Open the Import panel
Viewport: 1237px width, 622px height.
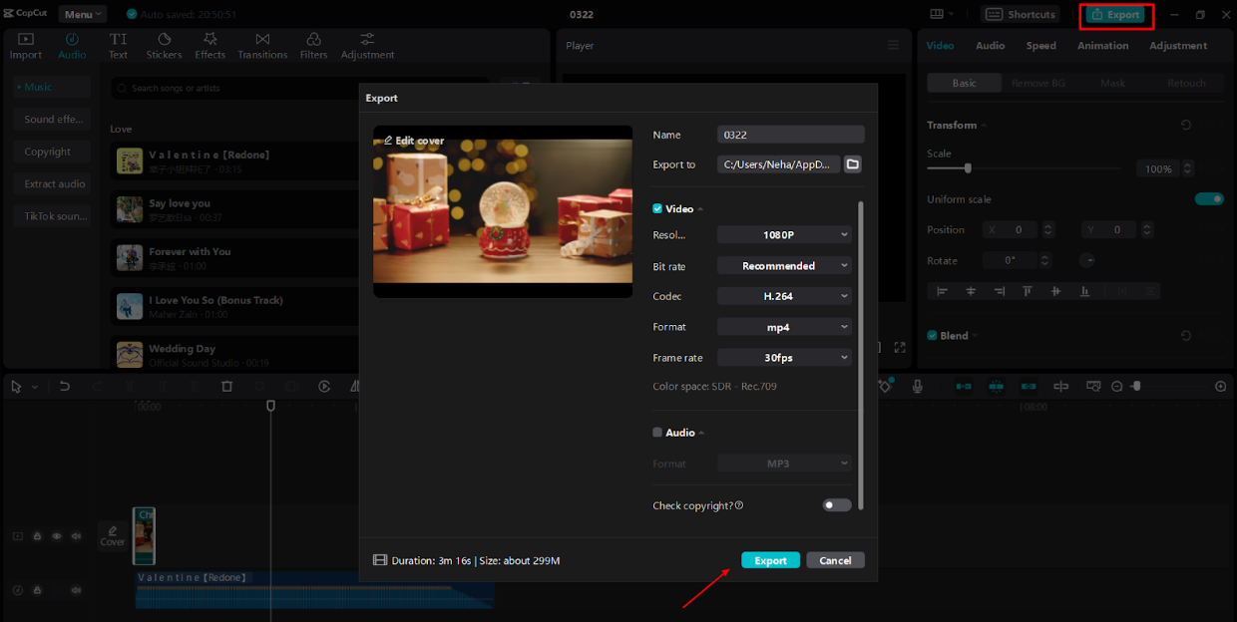click(x=26, y=46)
